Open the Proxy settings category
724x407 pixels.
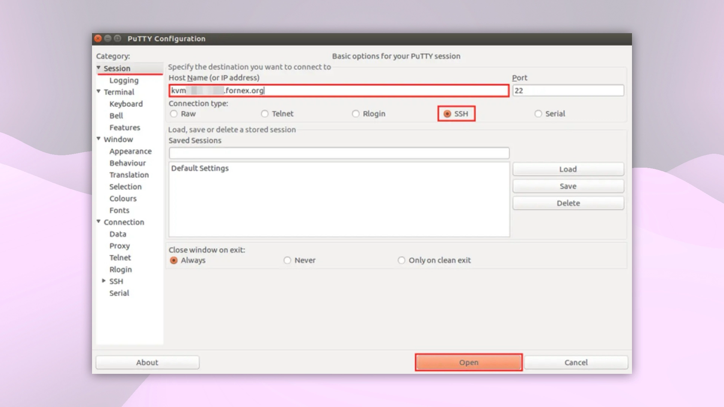click(x=120, y=246)
